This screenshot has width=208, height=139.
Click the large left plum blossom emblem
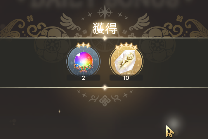point(52,44)
